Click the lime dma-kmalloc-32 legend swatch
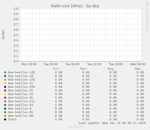The image size is (150, 130). 5,94
